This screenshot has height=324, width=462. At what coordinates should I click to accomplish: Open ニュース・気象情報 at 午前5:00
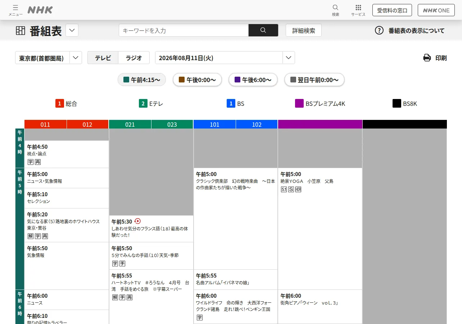coord(67,178)
